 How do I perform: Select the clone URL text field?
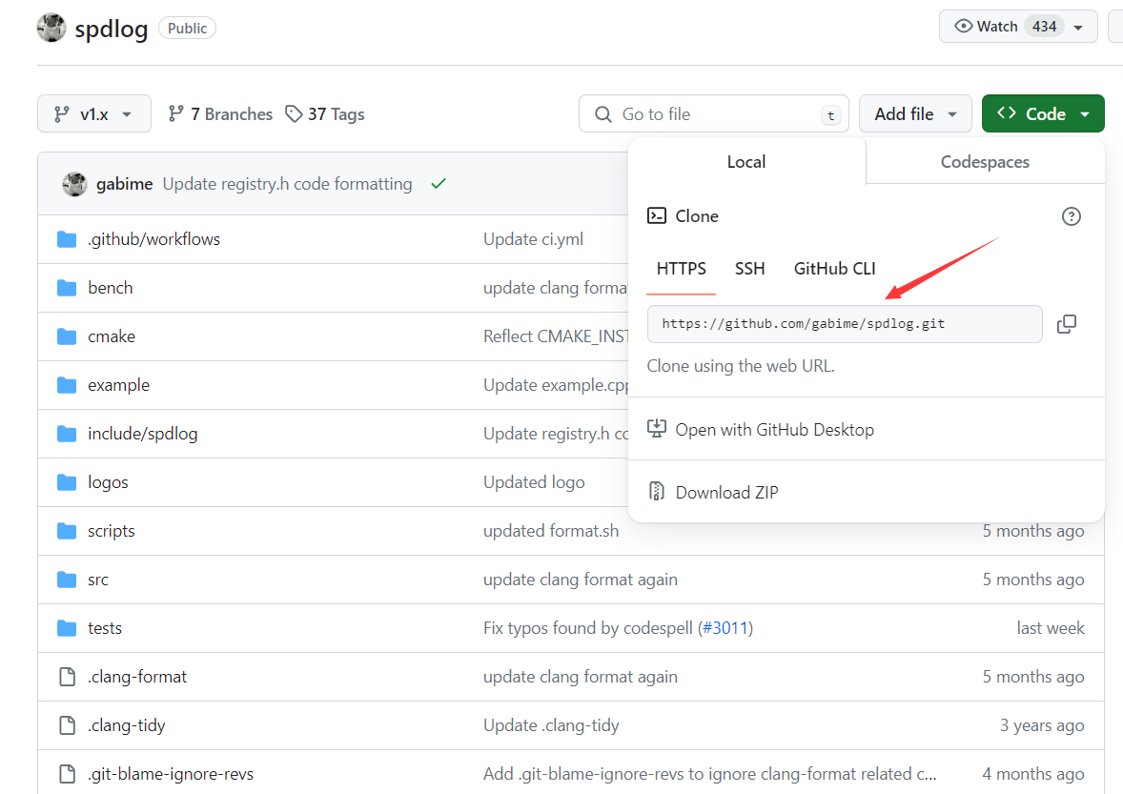tap(845, 324)
